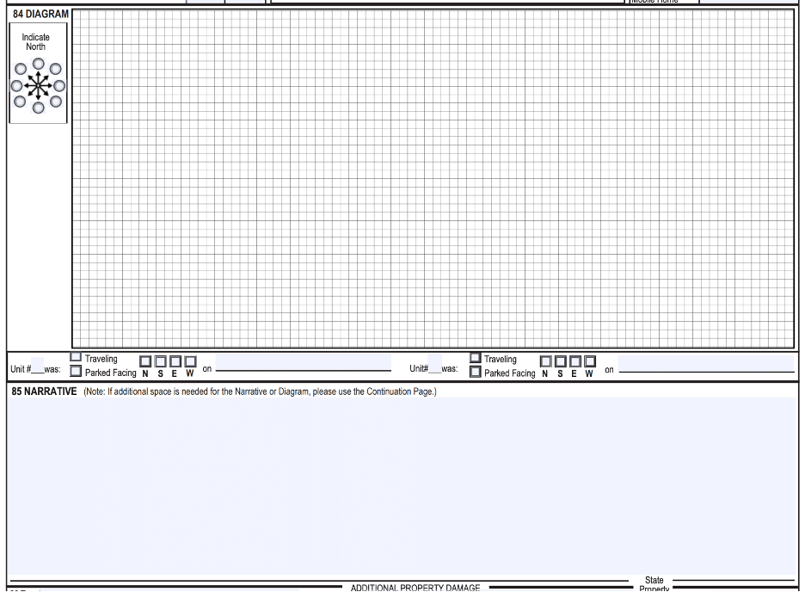The image size is (805, 592).
Task: Click the second unit's 'on' street field
Action: pos(706,363)
